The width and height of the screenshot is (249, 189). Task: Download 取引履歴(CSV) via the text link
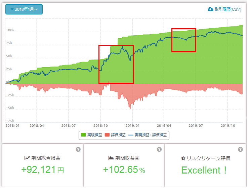coord(228,9)
